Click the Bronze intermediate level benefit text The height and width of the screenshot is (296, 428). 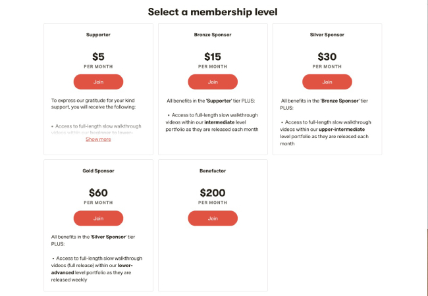click(x=214, y=122)
